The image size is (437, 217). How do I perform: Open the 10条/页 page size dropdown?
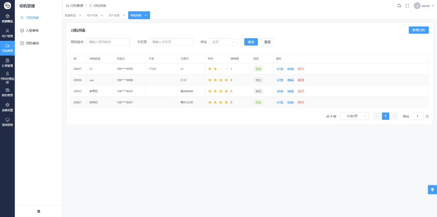click(355, 116)
